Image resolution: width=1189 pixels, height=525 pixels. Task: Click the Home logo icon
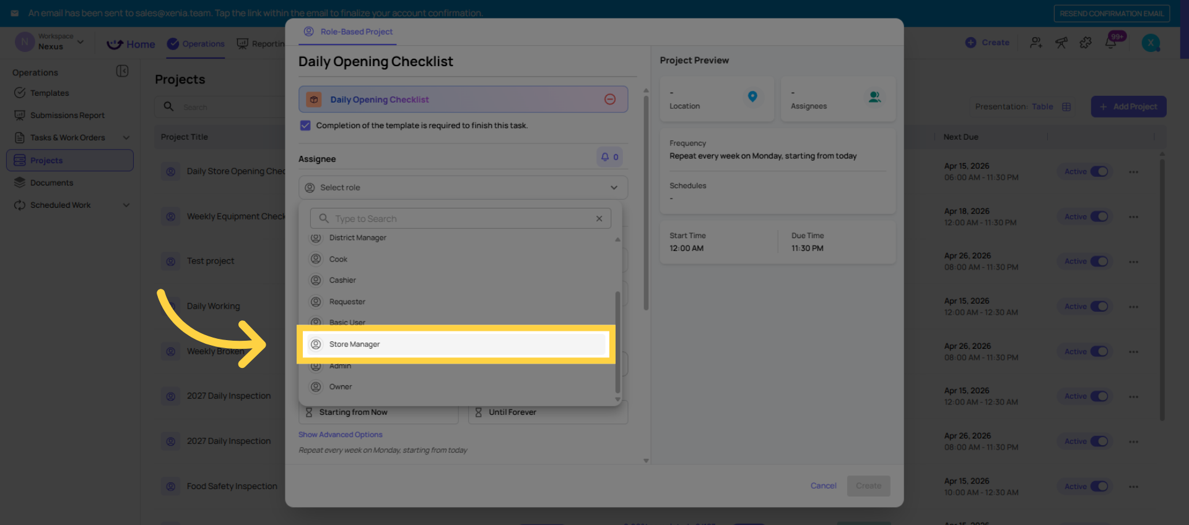(115, 44)
